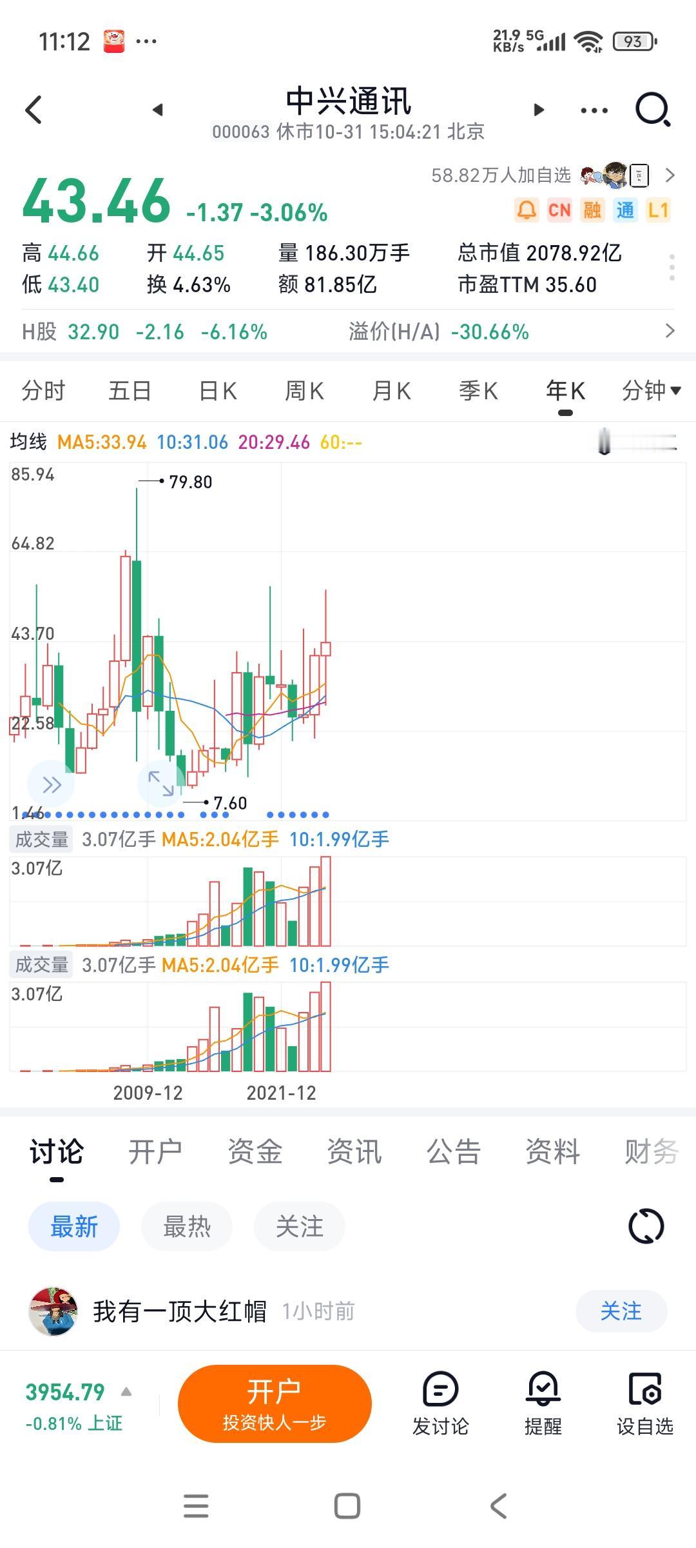Expand watchlist followers chevron arrow

coord(670,175)
